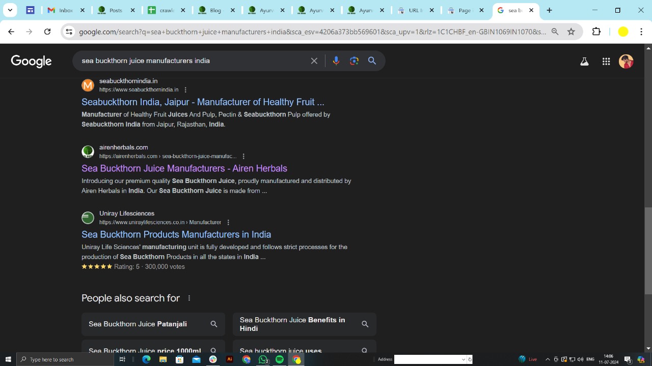
Task: Expand the tab search dropdown arrow
Action: click(x=10, y=10)
